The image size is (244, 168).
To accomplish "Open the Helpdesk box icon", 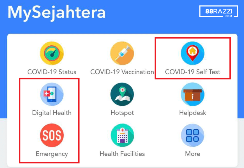I will [x=192, y=94].
